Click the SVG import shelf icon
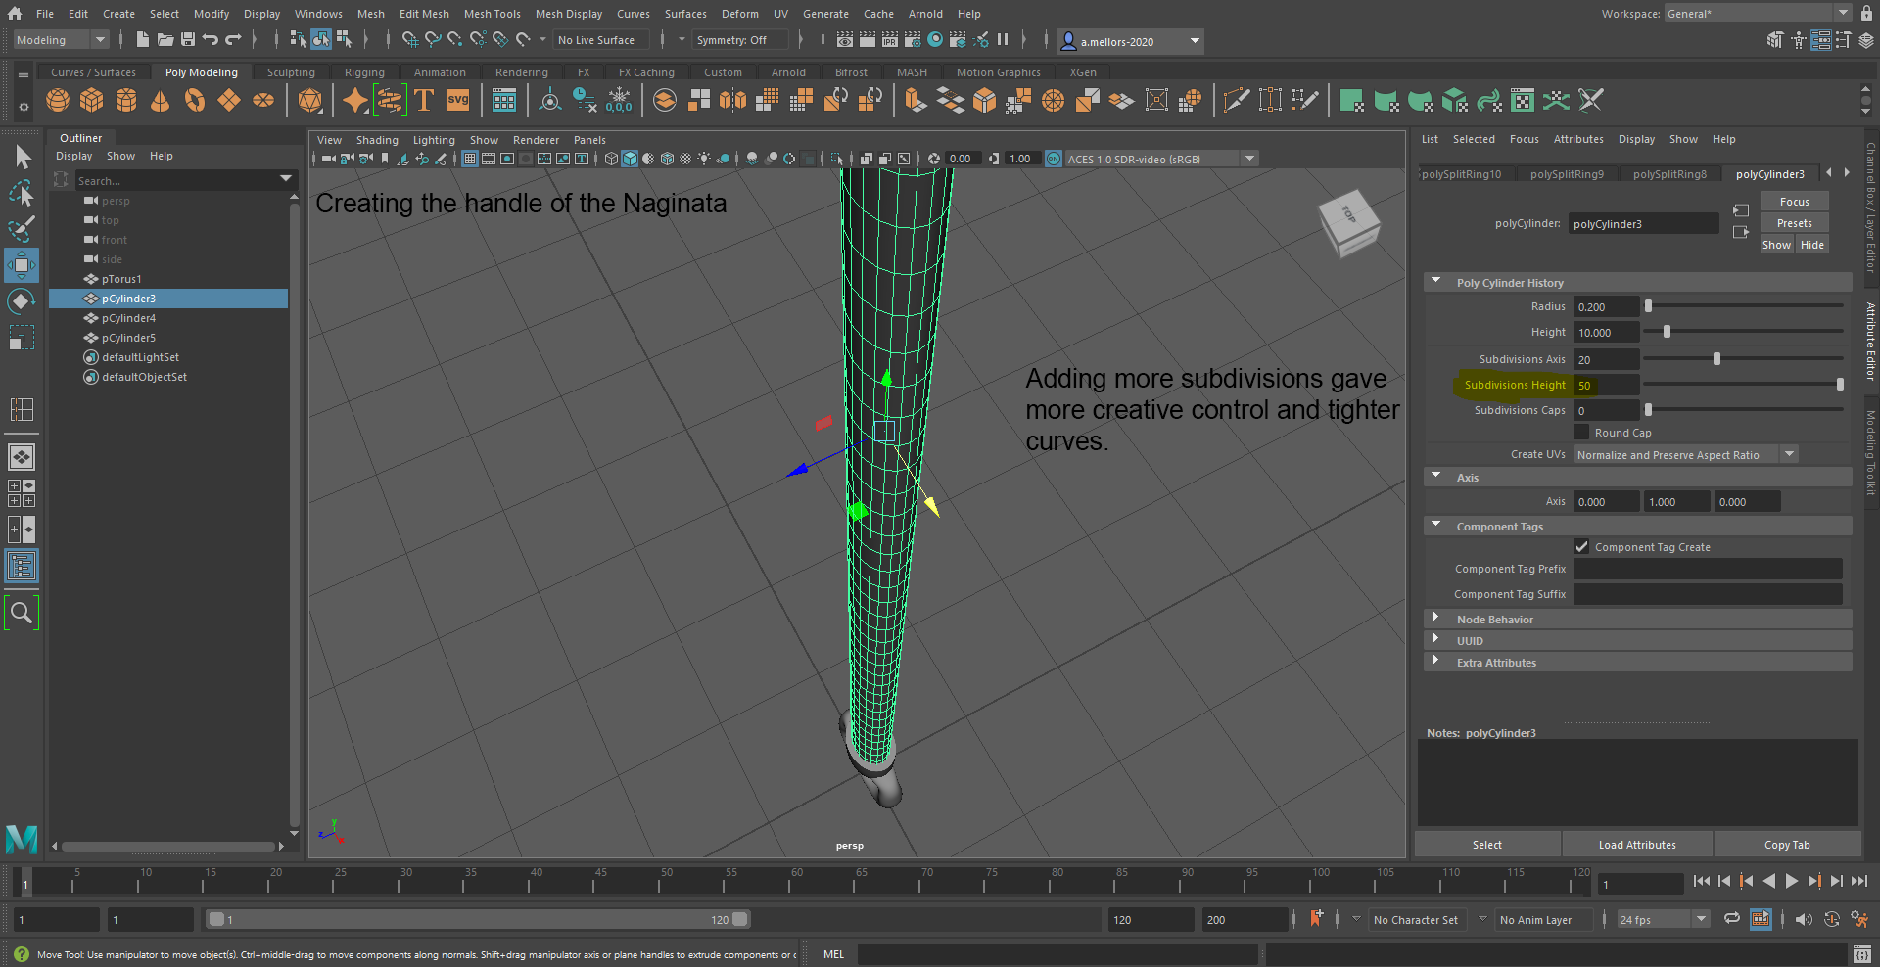The width and height of the screenshot is (1880, 967). pos(458,101)
